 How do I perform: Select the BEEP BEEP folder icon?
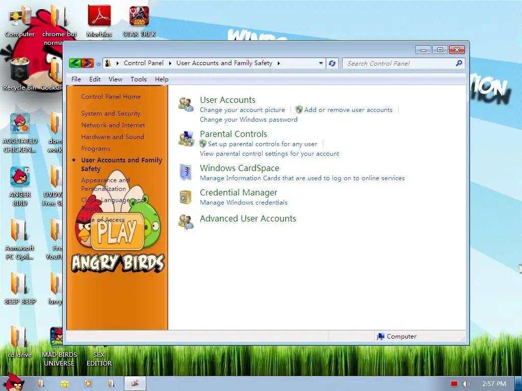pos(20,289)
